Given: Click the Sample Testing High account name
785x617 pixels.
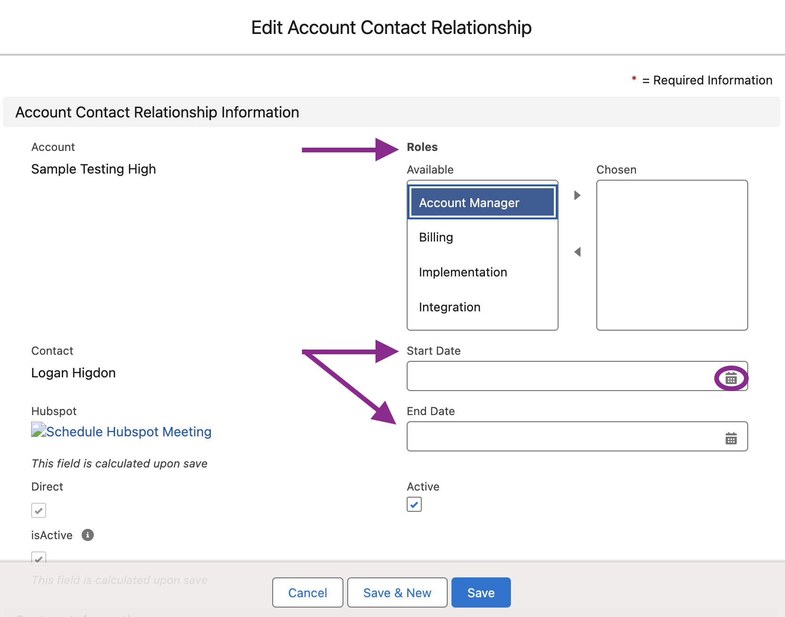Looking at the screenshot, I should (x=93, y=169).
